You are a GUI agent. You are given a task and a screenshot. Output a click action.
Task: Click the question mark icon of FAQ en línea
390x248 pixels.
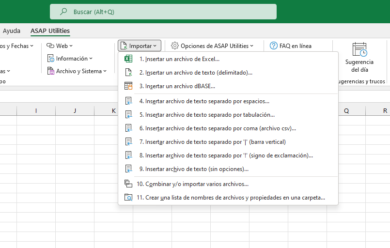click(274, 46)
